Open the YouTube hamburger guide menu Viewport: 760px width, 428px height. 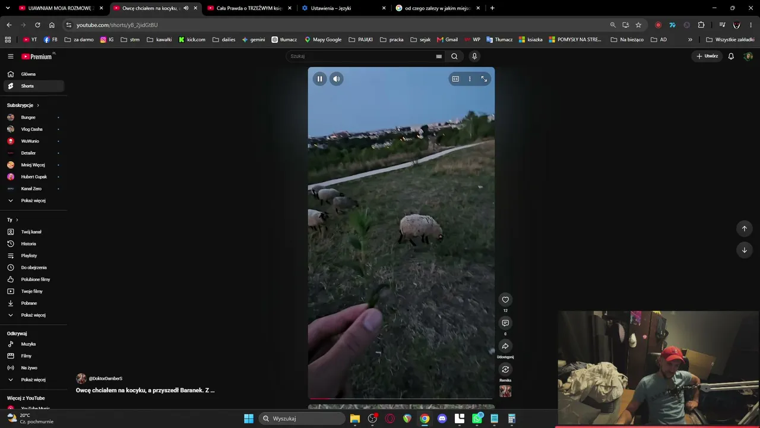(11, 56)
